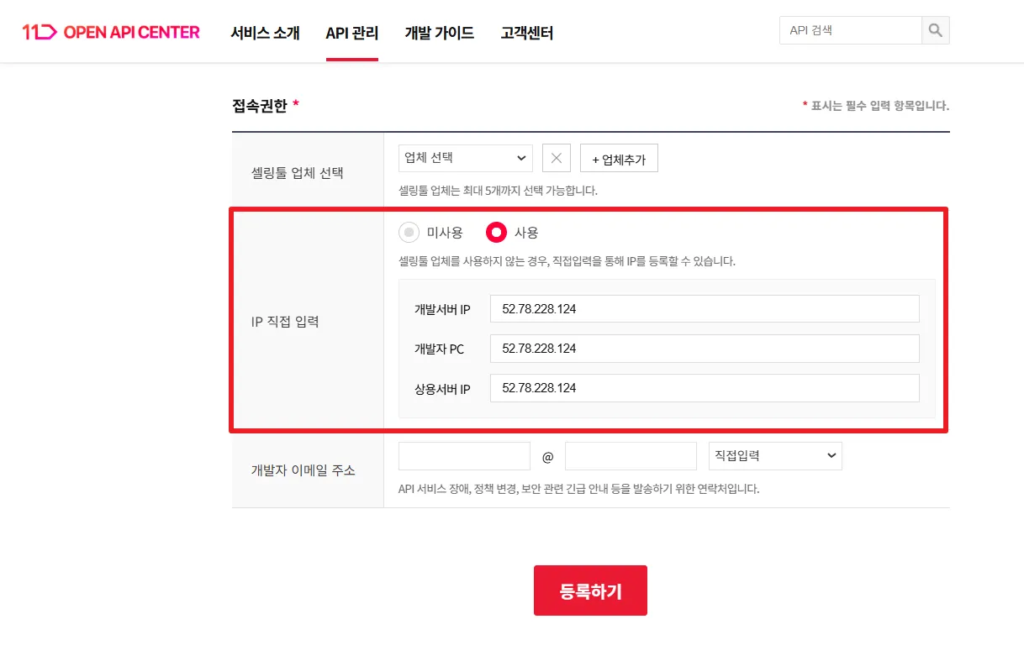
Task: Open the 고객센터 menu
Action: [527, 33]
